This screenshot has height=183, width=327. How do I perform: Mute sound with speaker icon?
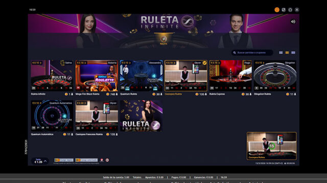click(293, 21)
